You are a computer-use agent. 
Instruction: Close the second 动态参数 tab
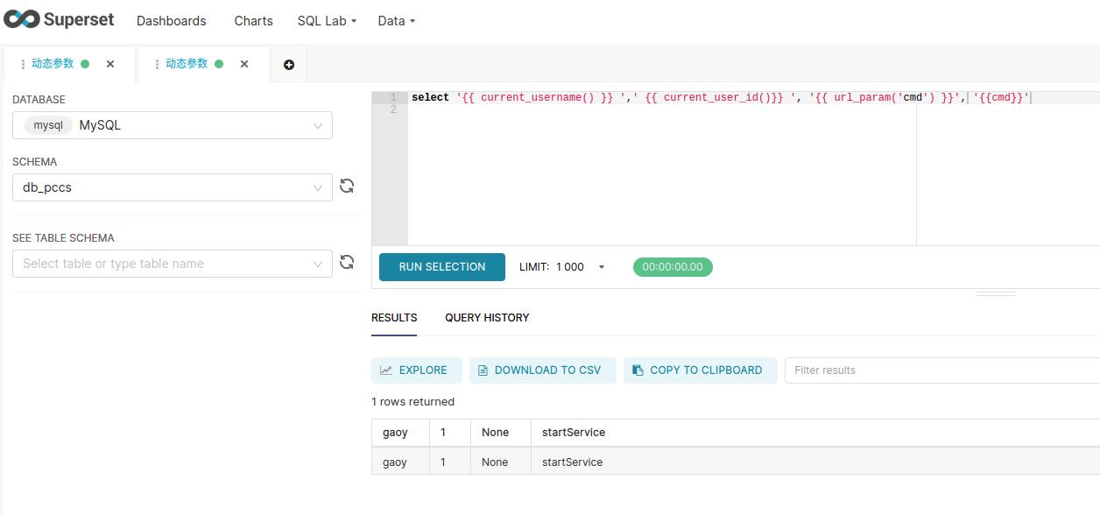[244, 64]
